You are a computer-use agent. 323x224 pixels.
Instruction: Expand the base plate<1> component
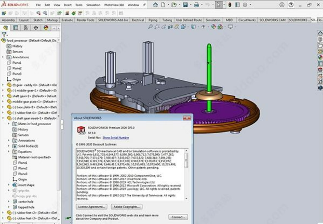[3, 107]
